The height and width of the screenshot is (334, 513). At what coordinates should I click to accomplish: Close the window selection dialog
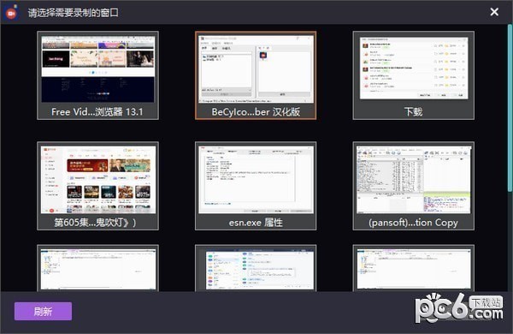pos(494,12)
